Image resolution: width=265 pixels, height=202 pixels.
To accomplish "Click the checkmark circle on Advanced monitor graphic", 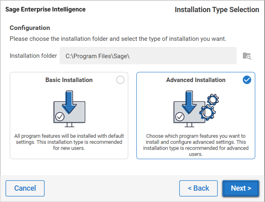I will 180,117.
